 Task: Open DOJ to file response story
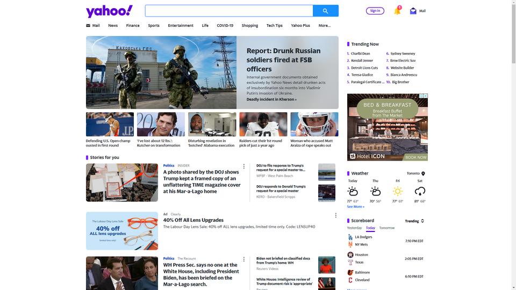coord(281,168)
